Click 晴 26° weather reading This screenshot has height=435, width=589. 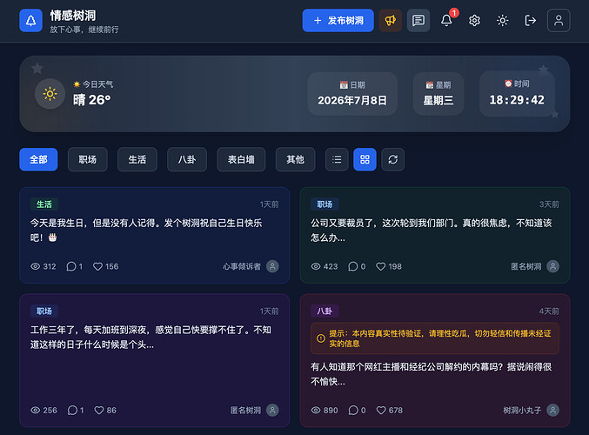(x=92, y=100)
